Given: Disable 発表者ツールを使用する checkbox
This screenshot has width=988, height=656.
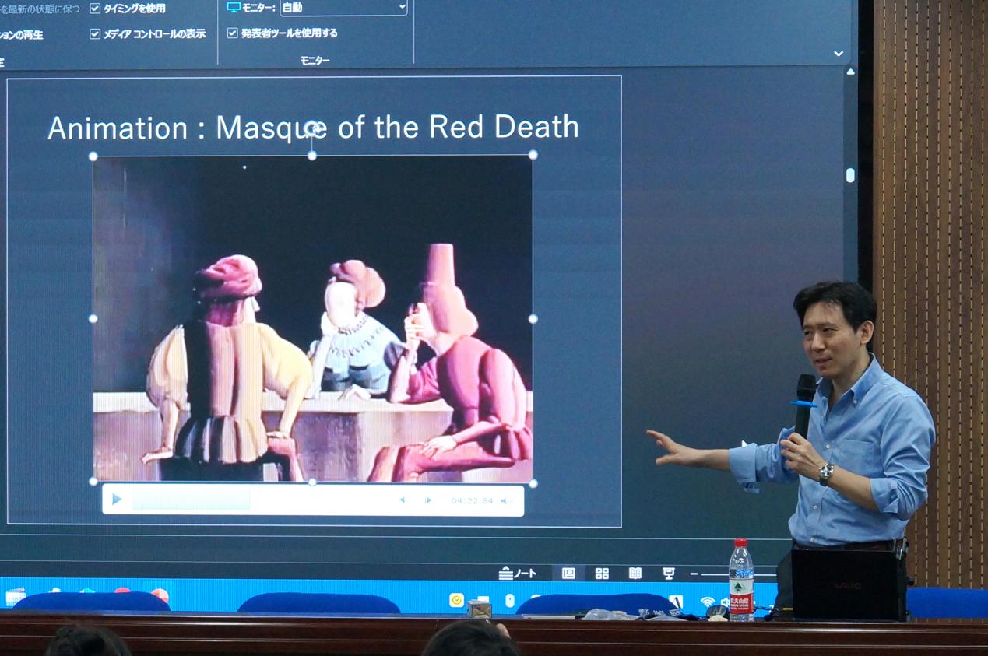Looking at the screenshot, I should [x=232, y=33].
